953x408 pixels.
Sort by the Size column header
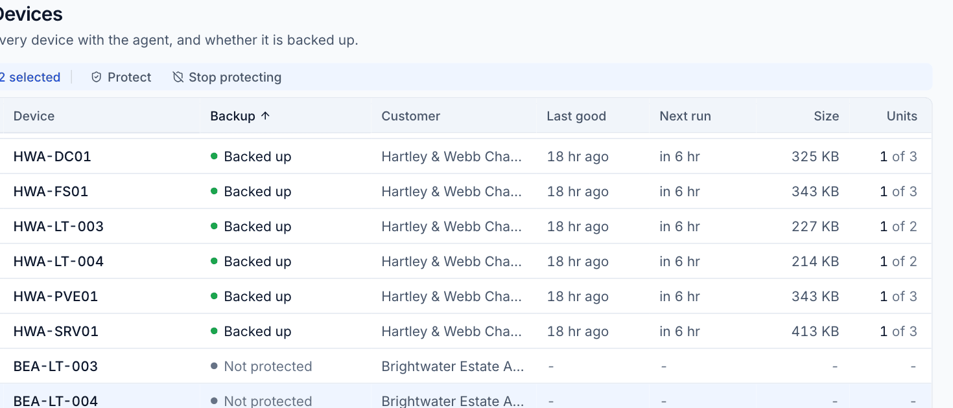[x=827, y=116]
